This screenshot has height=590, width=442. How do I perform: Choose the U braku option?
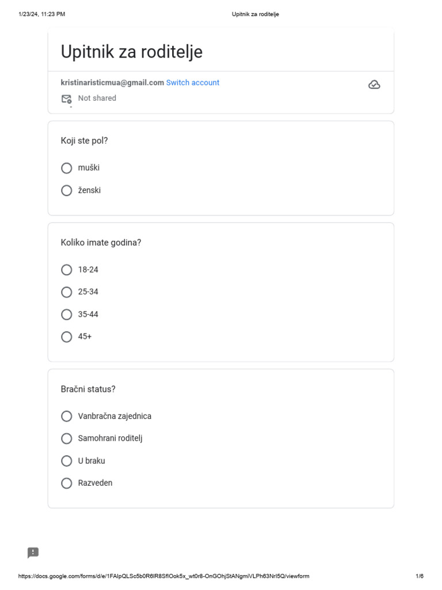(67, 461)
